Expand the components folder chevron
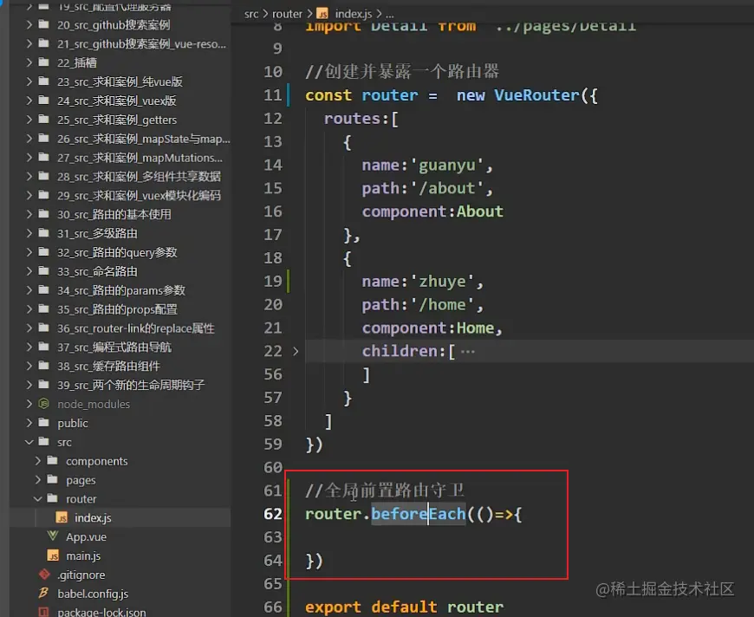This screenshot has height=617, width=754. pos(38,461)
